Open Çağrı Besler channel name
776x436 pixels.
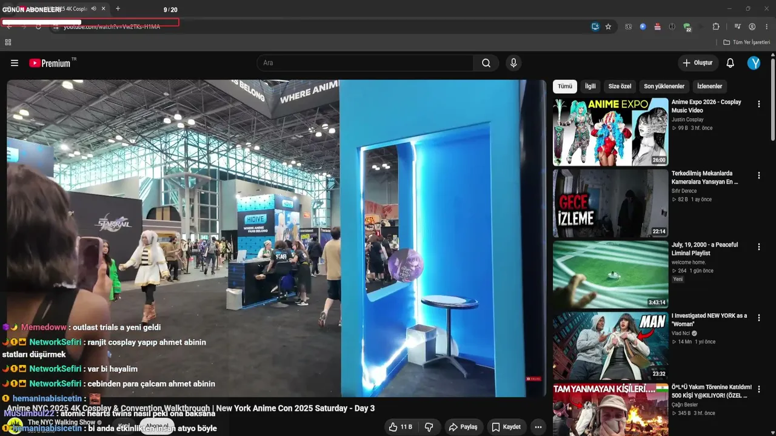685,405
